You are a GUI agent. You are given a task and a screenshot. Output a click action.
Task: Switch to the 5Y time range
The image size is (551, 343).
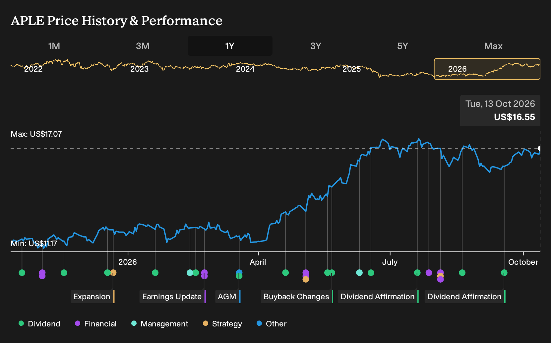(402, 46)
